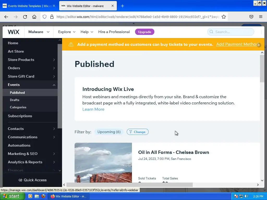This screenshot has height=200, width=267.
Task: Go back with browser back arrow
Action: click(x=6, y=17)
